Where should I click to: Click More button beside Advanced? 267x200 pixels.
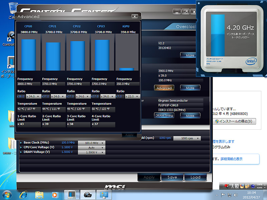[x=190, y=88]
